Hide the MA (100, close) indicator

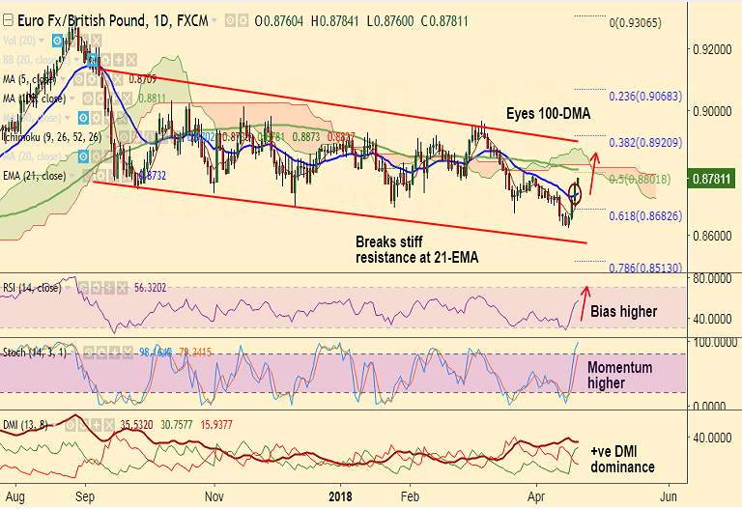click(x=88, y=99)
